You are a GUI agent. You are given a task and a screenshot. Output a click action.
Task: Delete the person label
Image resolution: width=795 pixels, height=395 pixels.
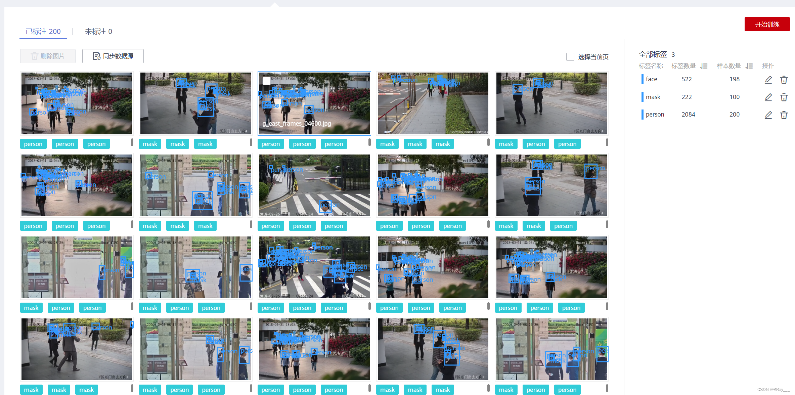coord(784,115)
